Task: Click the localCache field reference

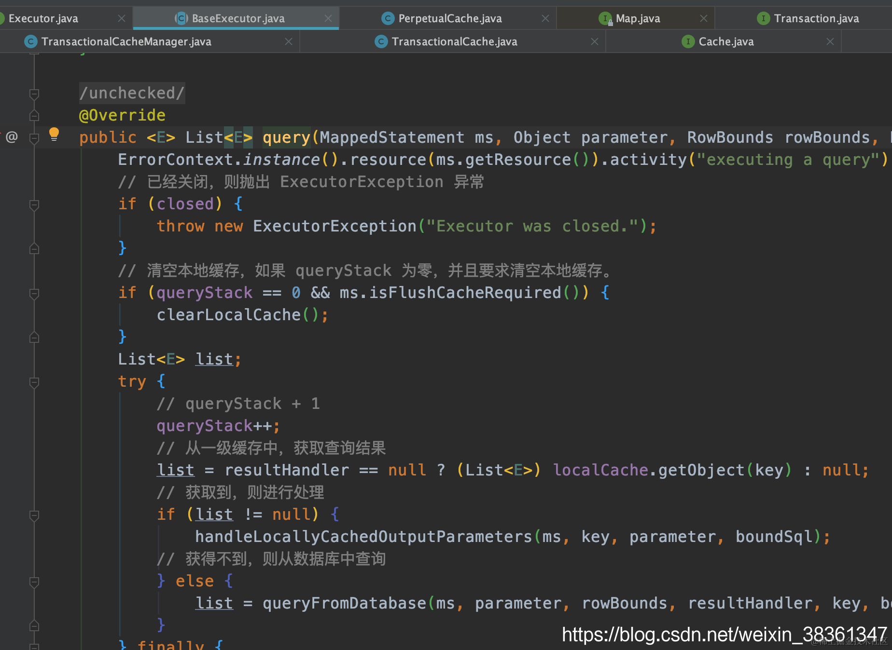Action: (x=600, y=470)
